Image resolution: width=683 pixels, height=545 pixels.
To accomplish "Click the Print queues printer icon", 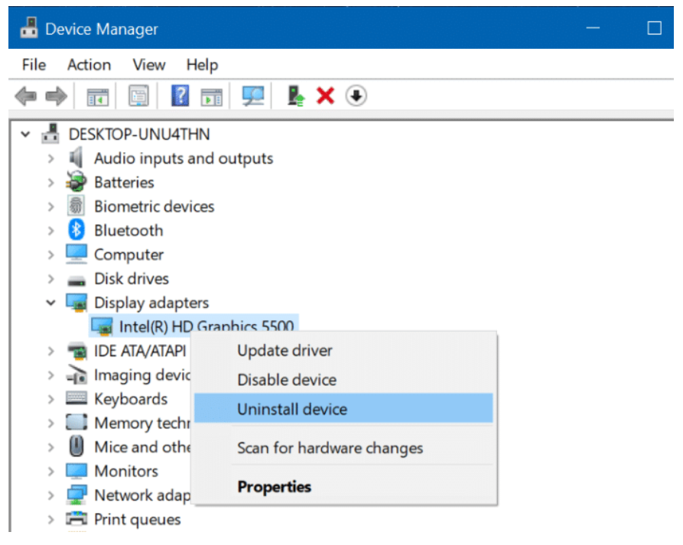I will point(76,518).
